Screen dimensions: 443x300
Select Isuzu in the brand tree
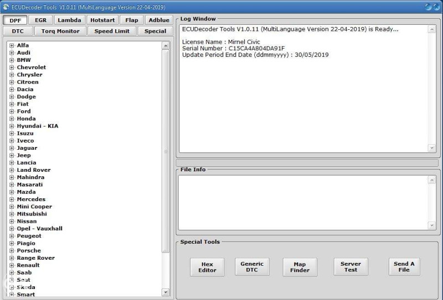[25, 133]
